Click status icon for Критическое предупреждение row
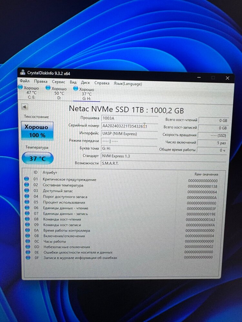 point(26,179)
